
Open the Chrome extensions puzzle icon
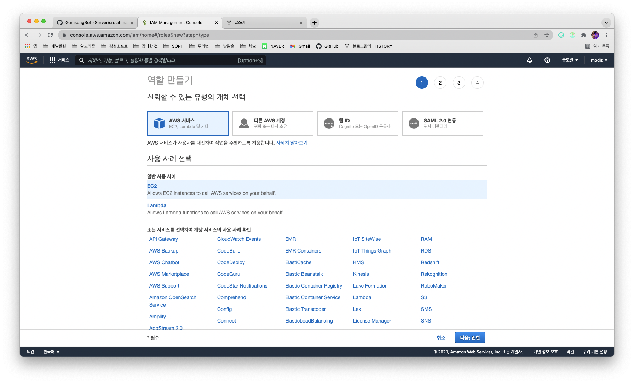(x=584, y=35)
